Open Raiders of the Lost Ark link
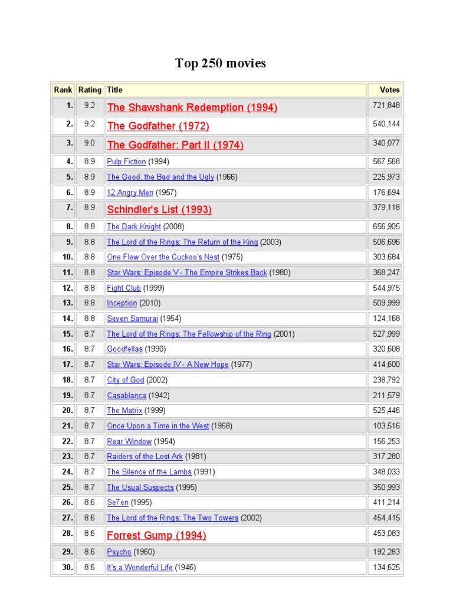The image size is (453, 605). pyautogui.click(x=145, y=457)
